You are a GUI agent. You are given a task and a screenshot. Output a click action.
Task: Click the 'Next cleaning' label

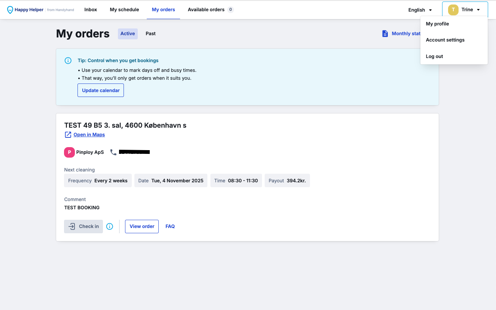[79, 170]
